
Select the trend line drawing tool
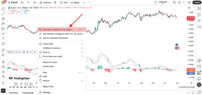[3, 14]
